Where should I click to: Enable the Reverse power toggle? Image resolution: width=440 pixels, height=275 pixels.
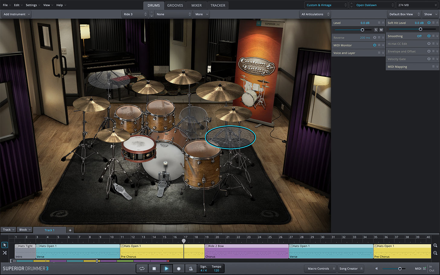pos(374,37)
